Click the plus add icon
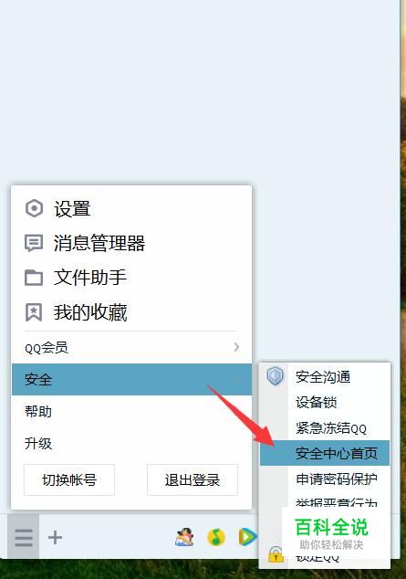Viewport: 406px width, 579px height. [x=55, y=537]
